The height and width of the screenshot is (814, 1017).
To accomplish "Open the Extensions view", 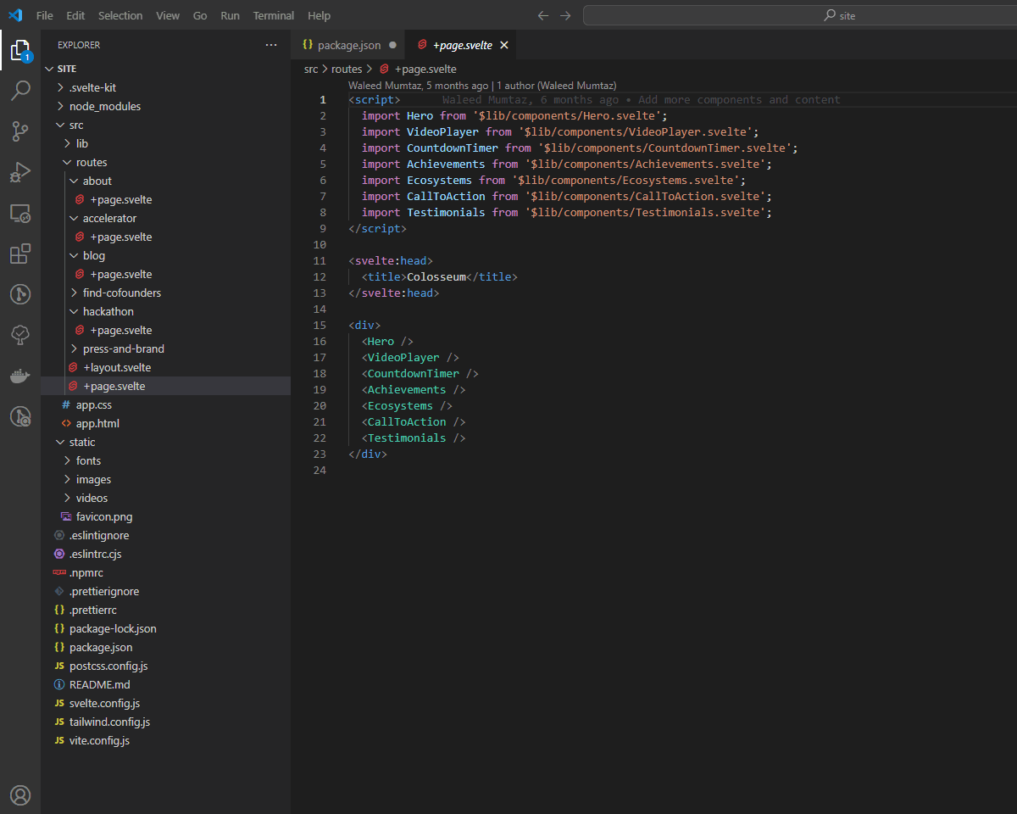I will [x=20, y=254].
